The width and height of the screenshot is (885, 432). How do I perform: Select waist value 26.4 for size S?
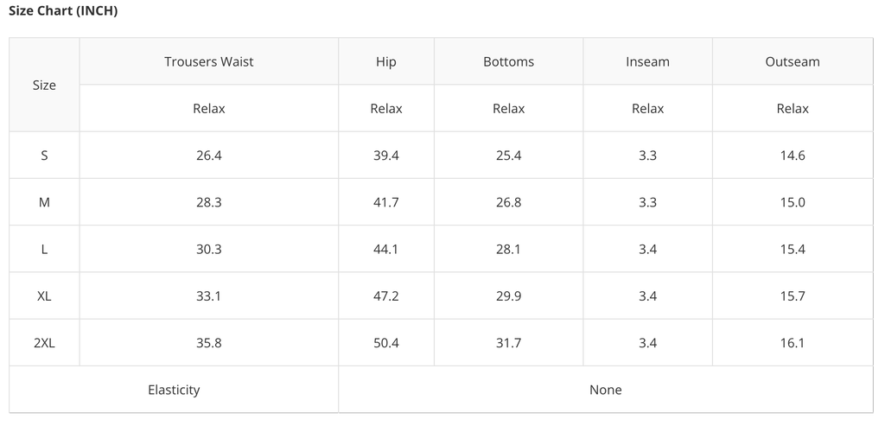[x=208, y=156]
